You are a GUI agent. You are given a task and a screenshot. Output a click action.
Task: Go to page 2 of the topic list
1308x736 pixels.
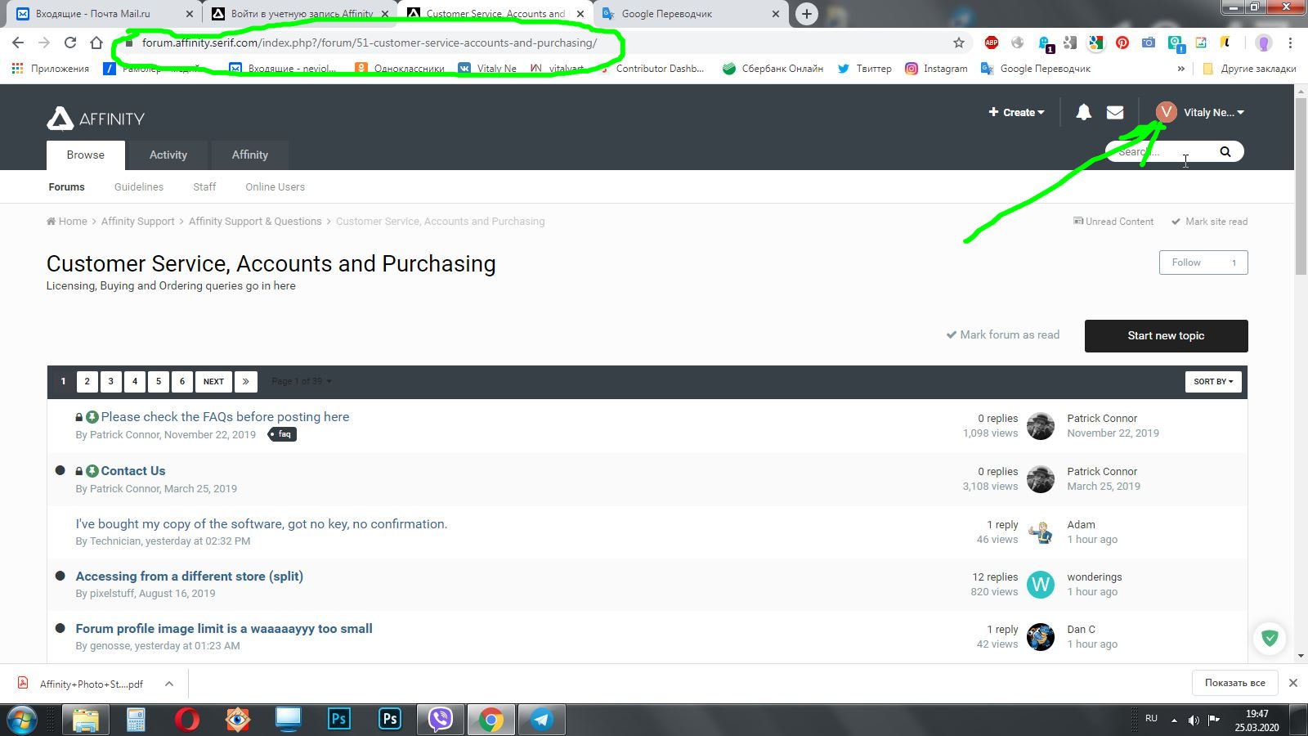click(x=87, y=381)
